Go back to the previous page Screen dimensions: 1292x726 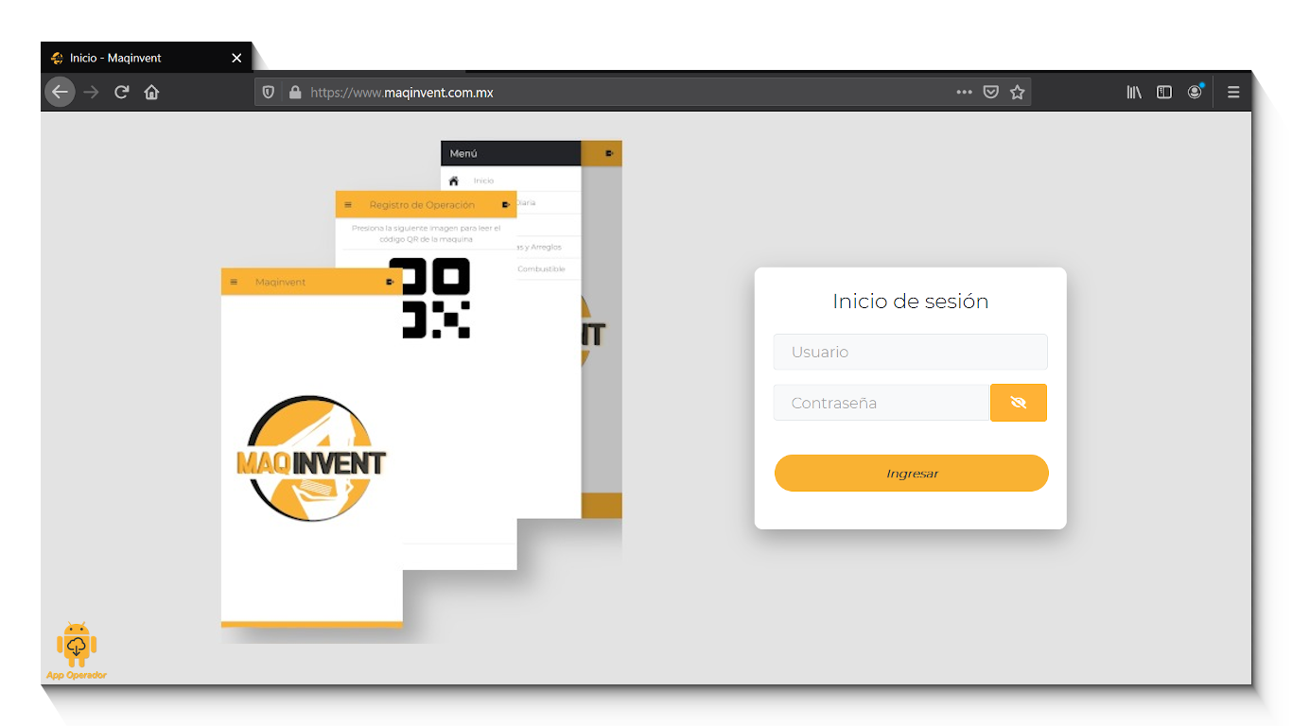[60, 92]
